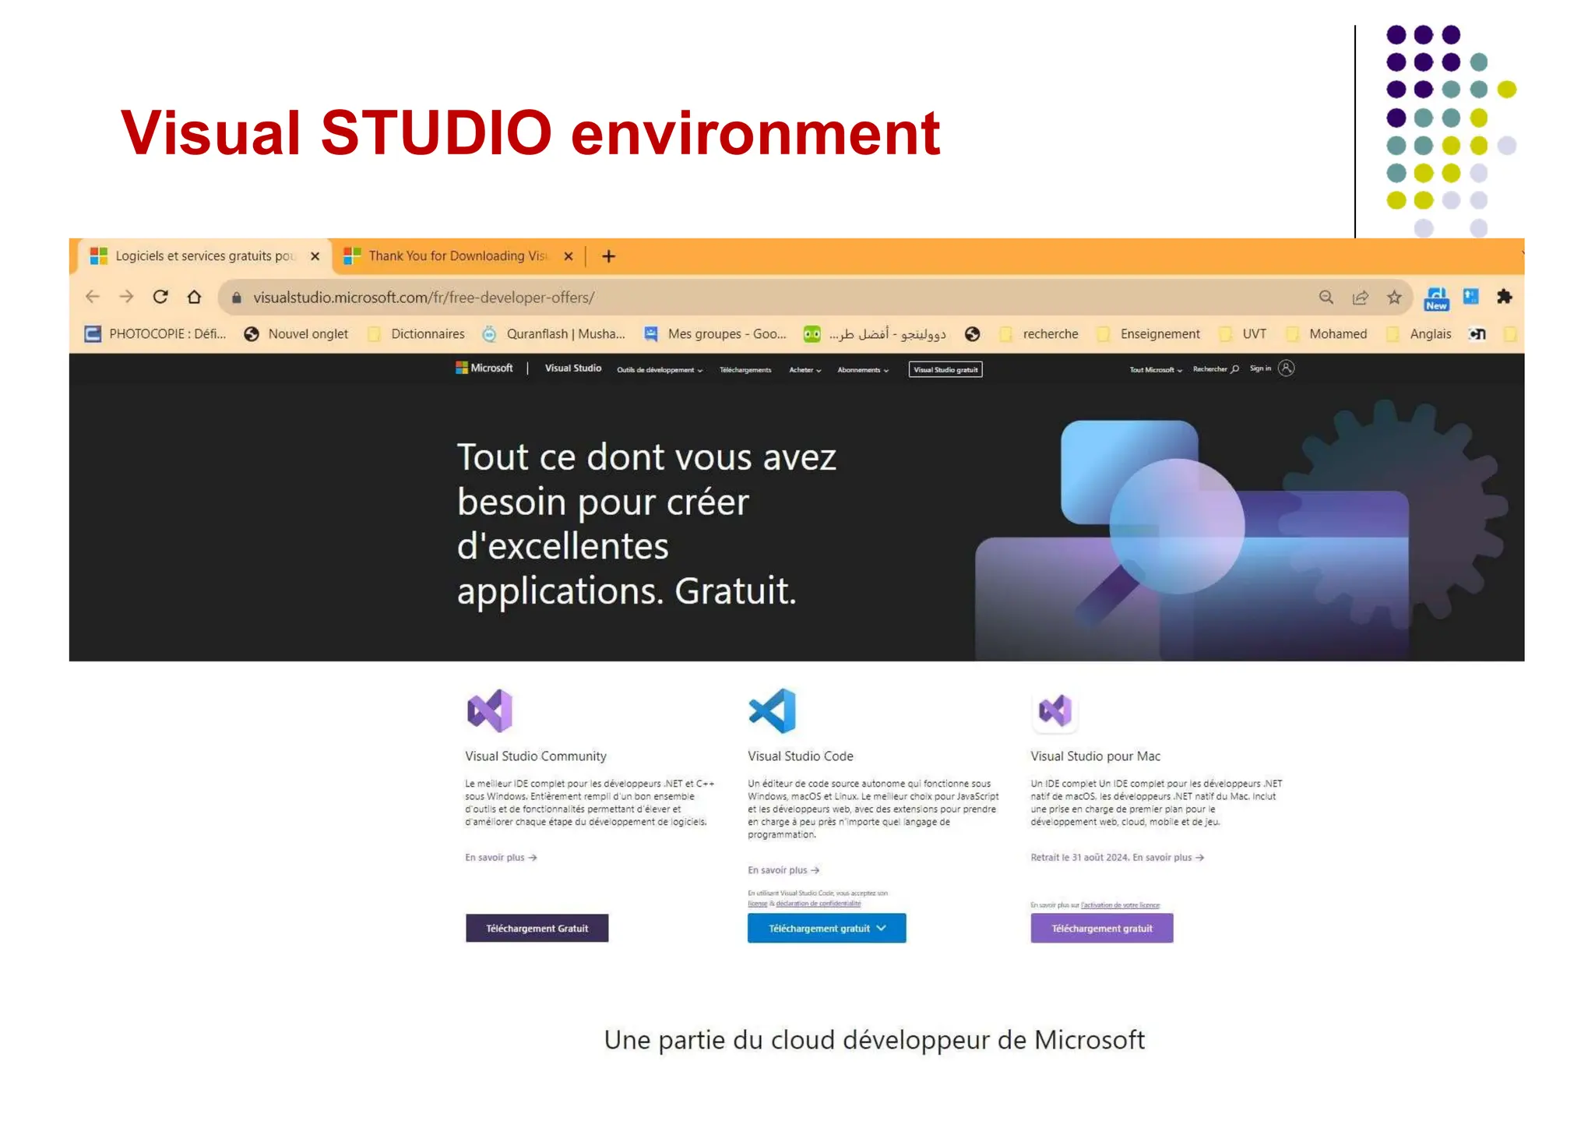Click the Visual Studio pour Mac logo
The height and width of the screenshot is (1128, 1595).
[x=1055, y=710]
